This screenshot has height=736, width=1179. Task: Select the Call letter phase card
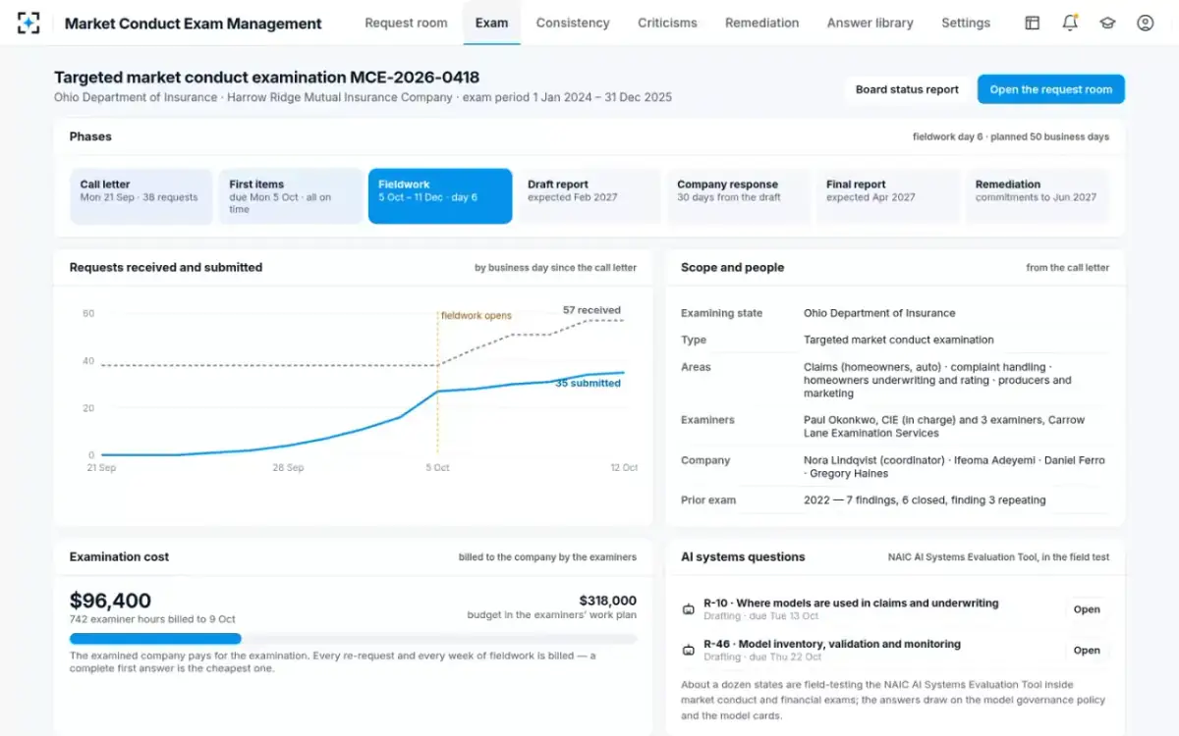[141, 196]
